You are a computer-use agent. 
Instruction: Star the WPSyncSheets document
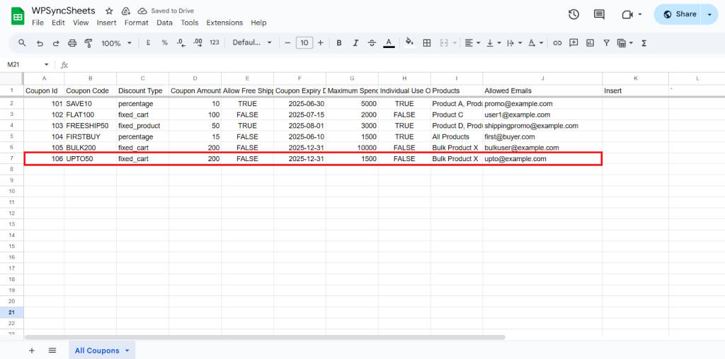coord(109,11)
